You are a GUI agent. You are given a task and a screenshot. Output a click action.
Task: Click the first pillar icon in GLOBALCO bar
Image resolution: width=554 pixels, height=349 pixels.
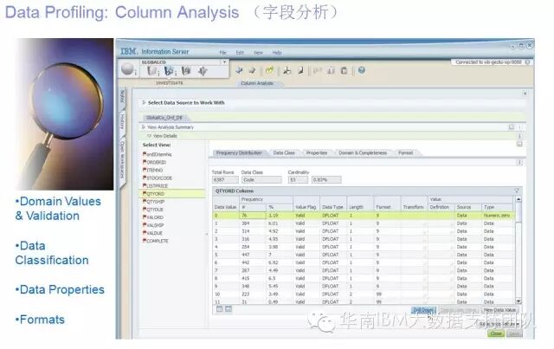[x=152, y=71]
